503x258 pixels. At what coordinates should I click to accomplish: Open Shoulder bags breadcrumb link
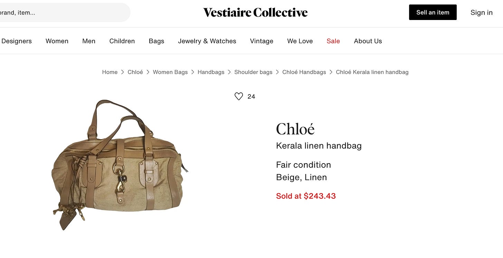pyautogui.click(x=253, y=72)
